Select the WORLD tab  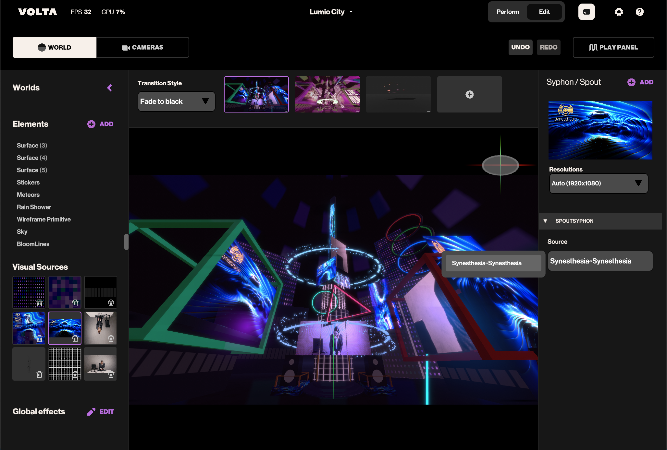pyautogui.click(x=55, y=47)
